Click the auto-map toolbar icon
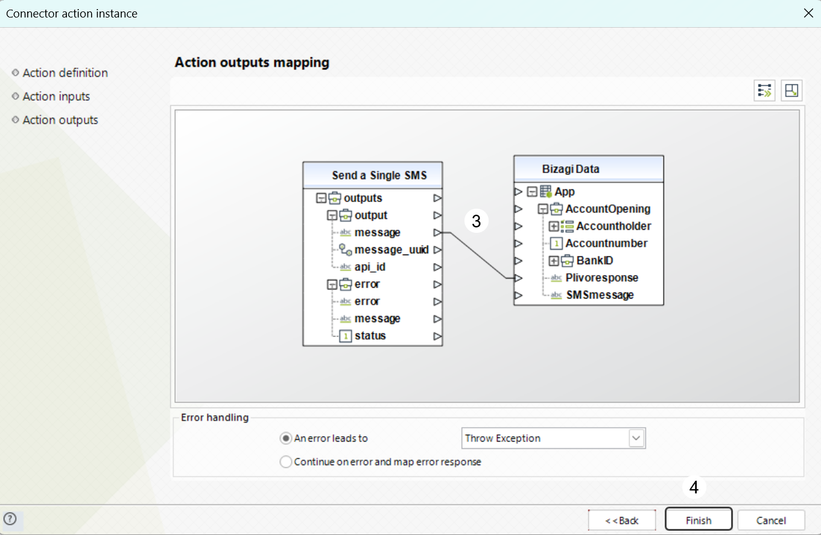 [x=765, y=91]
